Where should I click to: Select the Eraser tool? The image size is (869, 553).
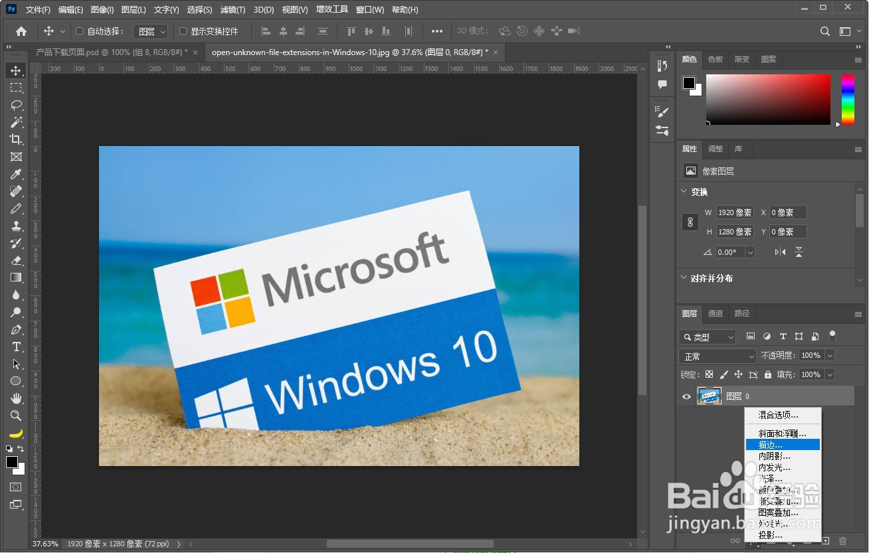pyautogui.click(x=16, y=260)
